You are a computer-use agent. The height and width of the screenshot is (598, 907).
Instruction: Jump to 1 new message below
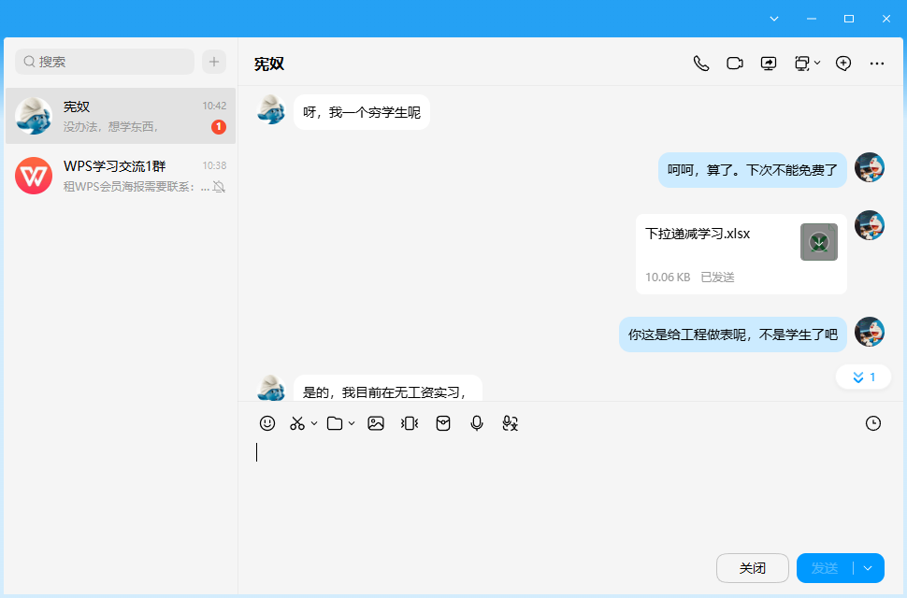(x=864, y=377)
